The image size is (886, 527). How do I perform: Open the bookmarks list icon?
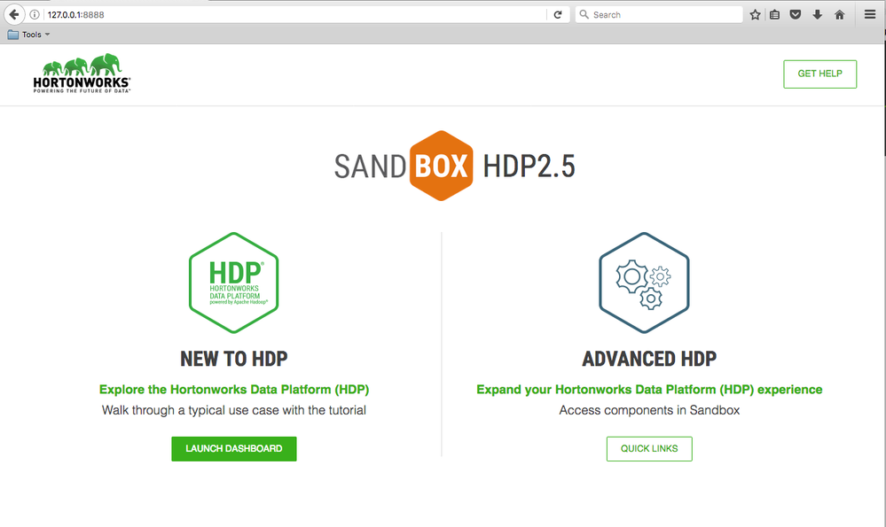click(x=774, y=15)
